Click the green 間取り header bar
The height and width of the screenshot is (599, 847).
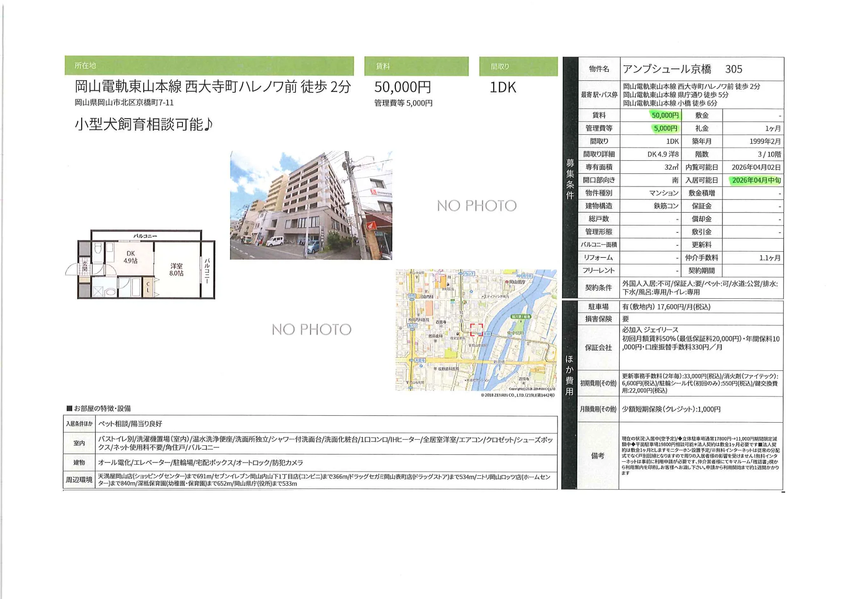pyautogui.click(x=518, y=66)
